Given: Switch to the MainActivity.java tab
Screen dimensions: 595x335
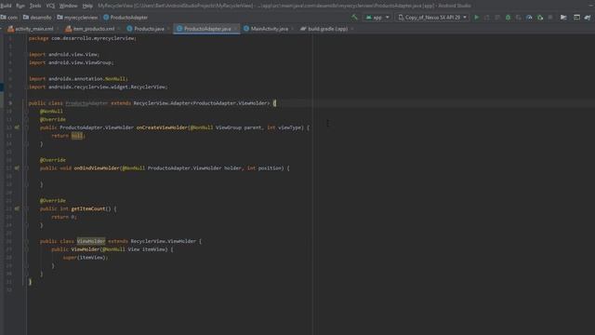Looking at the screenshot, I should coord(270,29).
